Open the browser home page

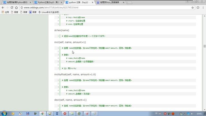(16, 8)
